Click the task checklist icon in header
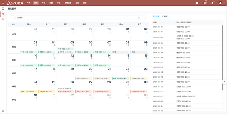This screenshot has height=114, width=227. pos(197,3)
